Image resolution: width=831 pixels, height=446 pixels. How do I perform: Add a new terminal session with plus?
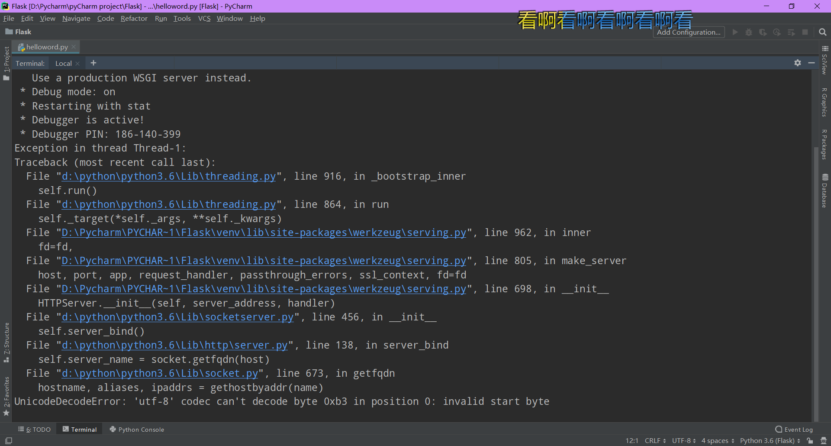93,63
